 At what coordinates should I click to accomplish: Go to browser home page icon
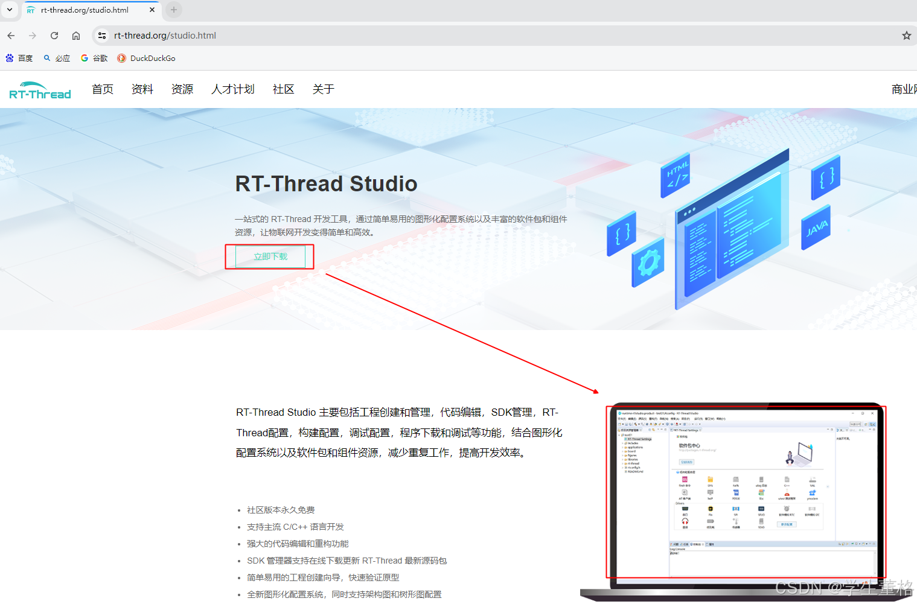(x=76, y=36)
